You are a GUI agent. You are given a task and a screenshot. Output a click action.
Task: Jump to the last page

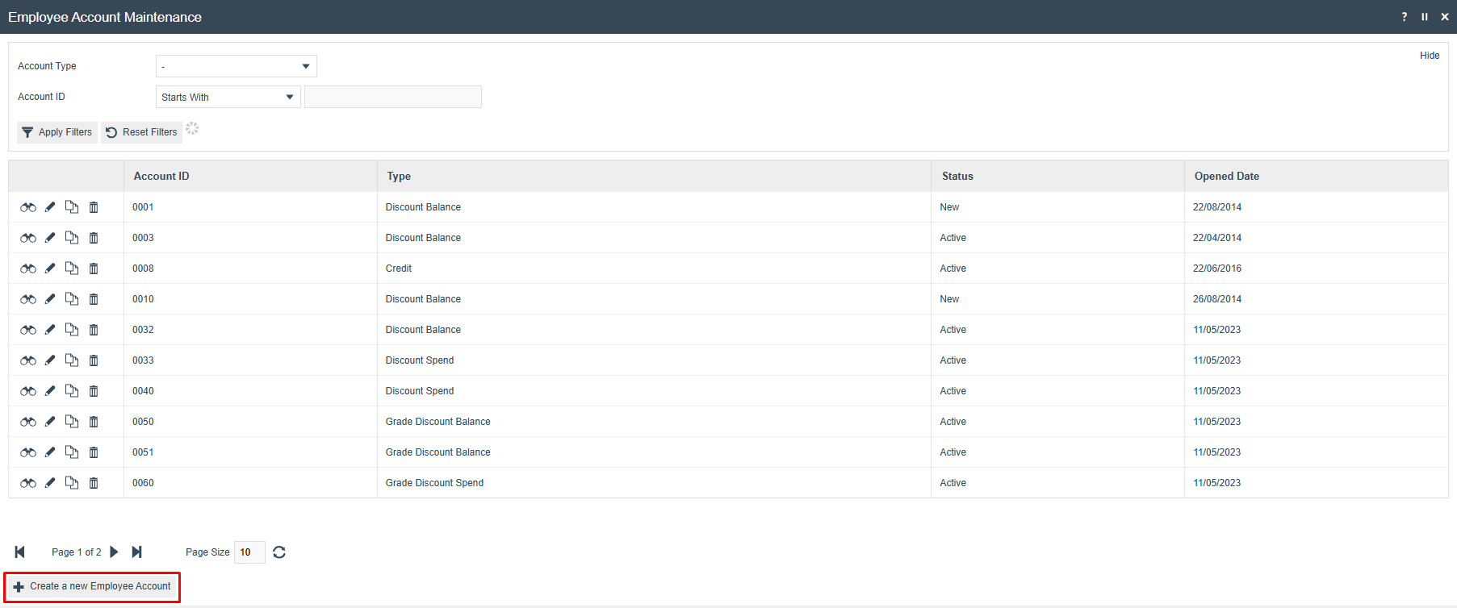click(137, 552)
